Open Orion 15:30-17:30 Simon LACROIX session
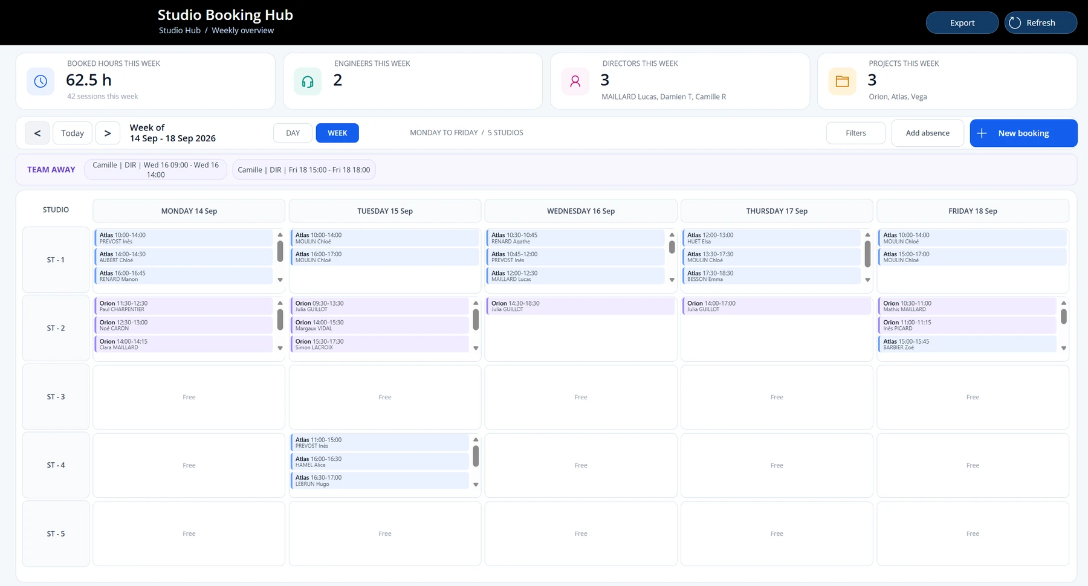The height and width of the screenshot is (586, 1088). pyautogui.click(x=380, y=344)
